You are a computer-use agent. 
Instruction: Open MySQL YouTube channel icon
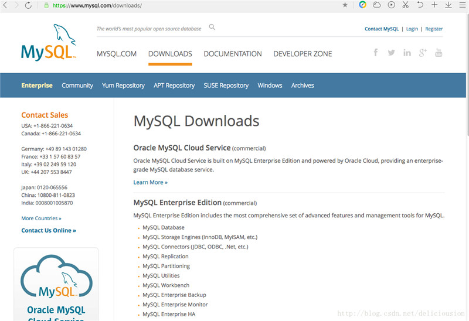(438, 53)
